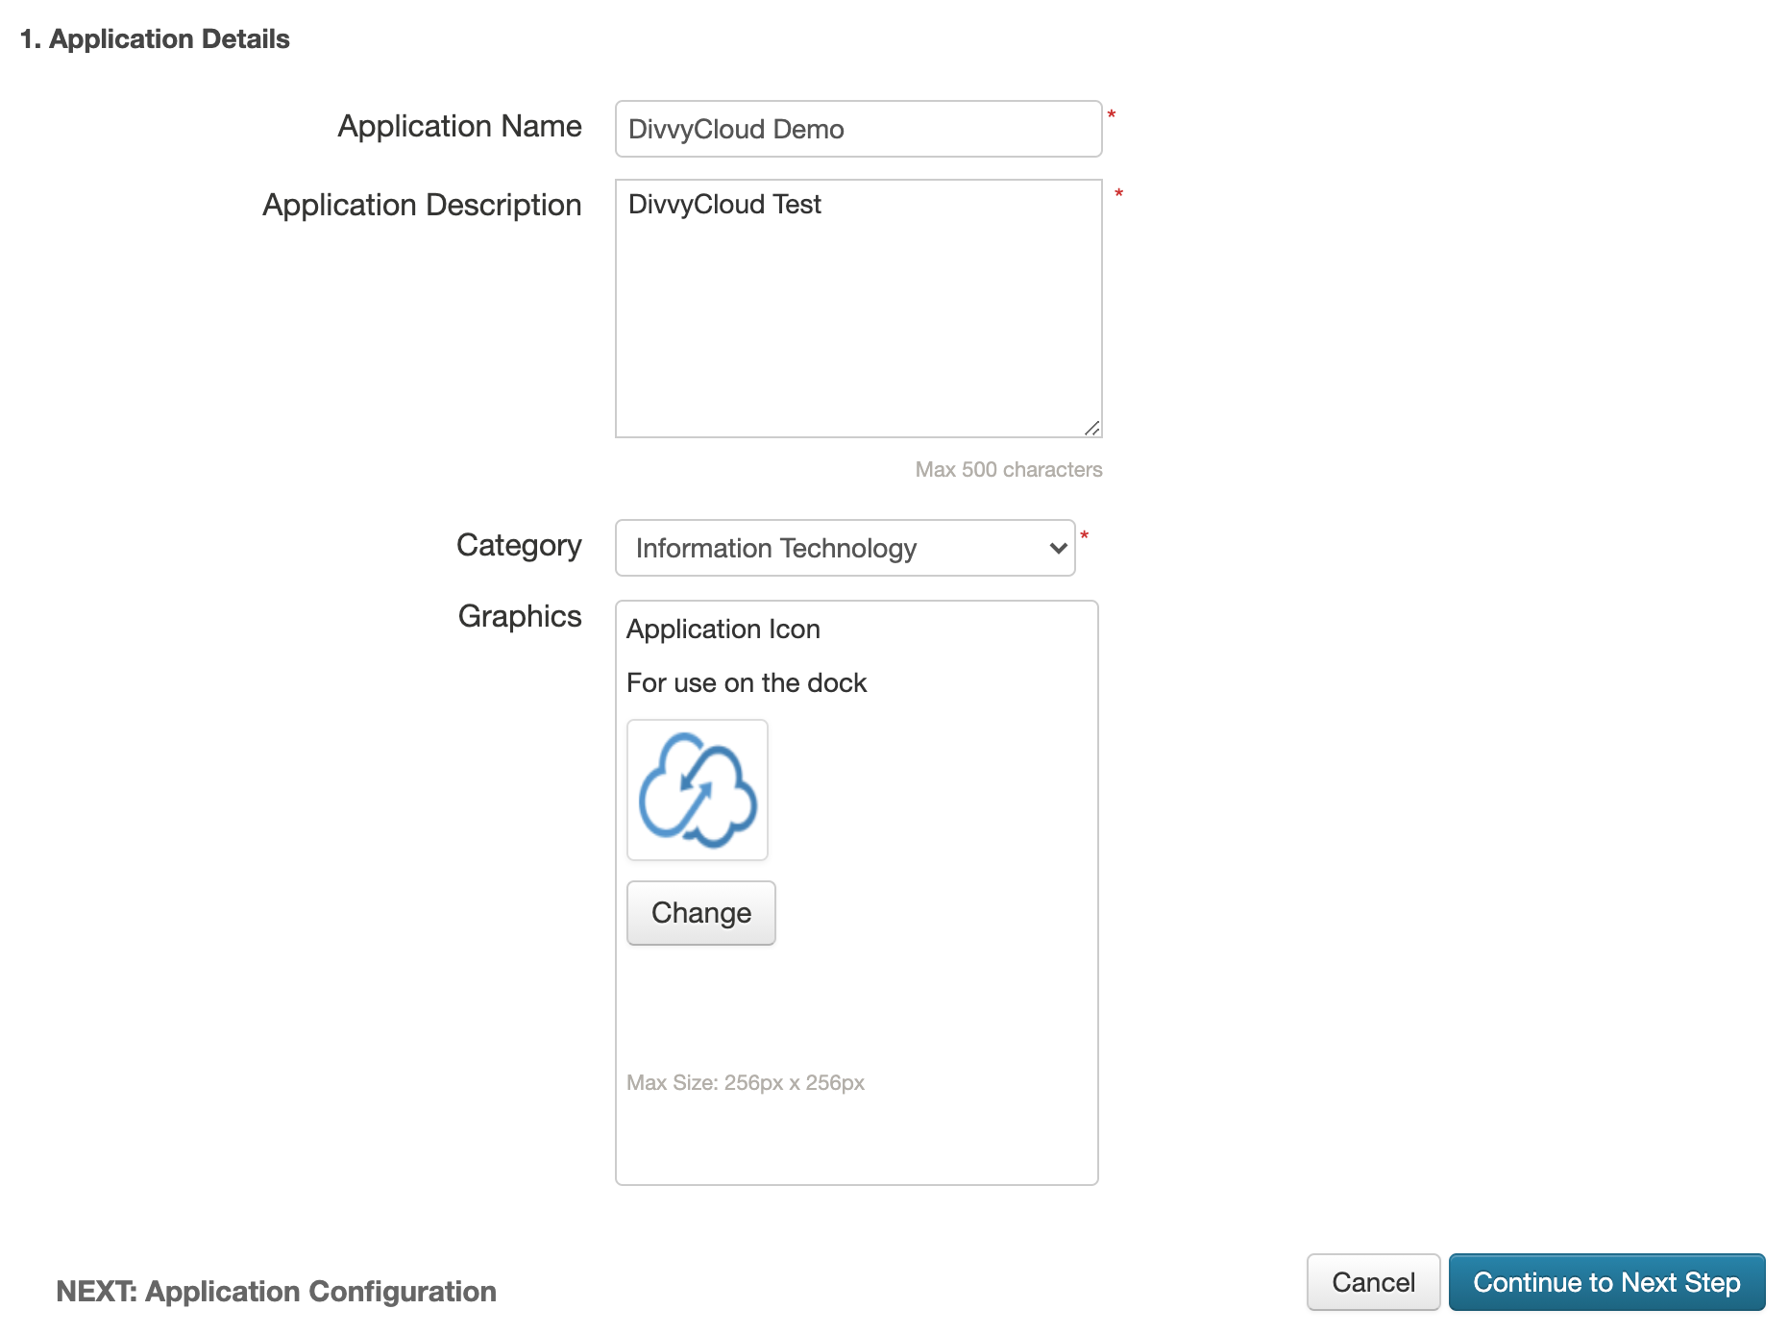
Task: Click the 'Application Icon' label
Action: [723, 630]
